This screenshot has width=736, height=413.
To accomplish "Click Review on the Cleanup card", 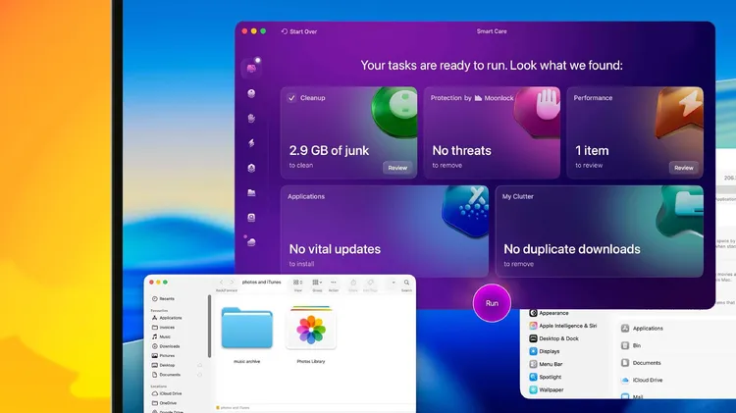I will coord(397,168).
